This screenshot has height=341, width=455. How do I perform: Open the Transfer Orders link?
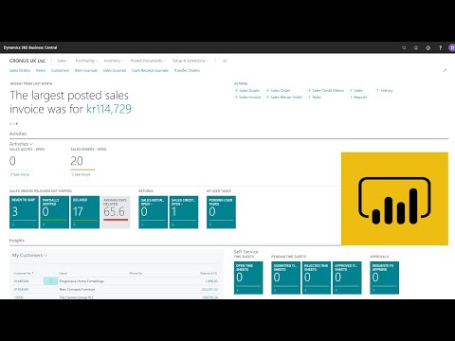(187, 70)
